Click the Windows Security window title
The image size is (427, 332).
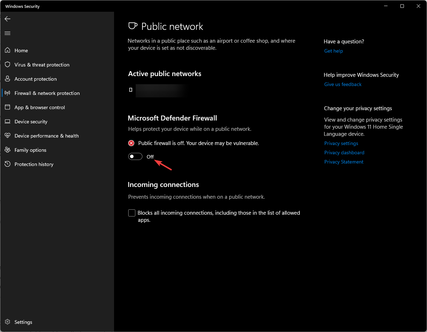click(x=23, y=6)
